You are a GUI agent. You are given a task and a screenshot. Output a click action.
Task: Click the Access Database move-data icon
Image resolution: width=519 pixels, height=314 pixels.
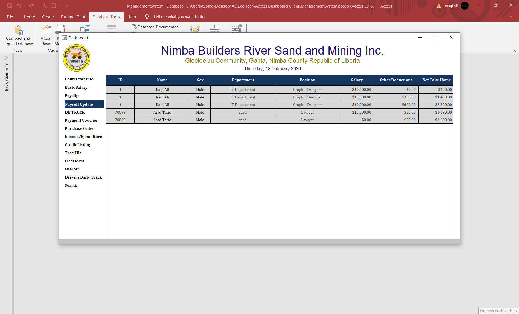click(x=195, y=29)
